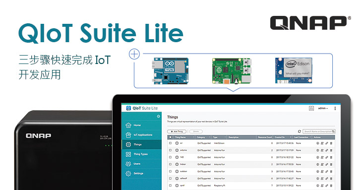The height and width of the screenshot is (190, 363).
Task: Click the user-share icon in Indoor row
Action: tap(322, 164)
